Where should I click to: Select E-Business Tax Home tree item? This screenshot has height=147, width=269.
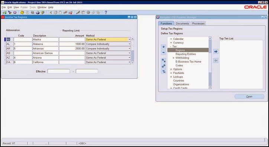pos(188,62)
